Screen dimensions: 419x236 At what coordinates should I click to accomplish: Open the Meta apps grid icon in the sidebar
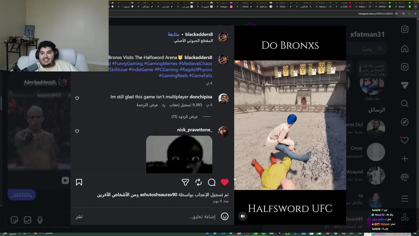(405, 217)
